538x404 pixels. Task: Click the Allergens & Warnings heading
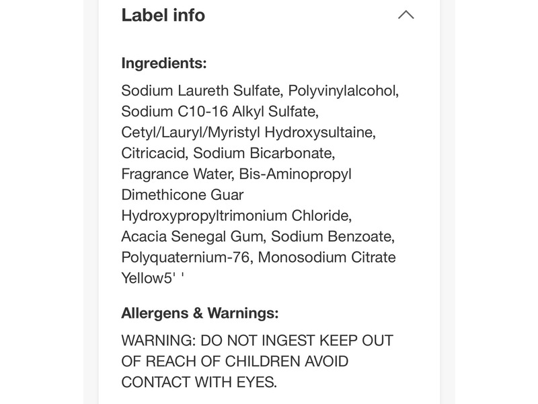200,313
